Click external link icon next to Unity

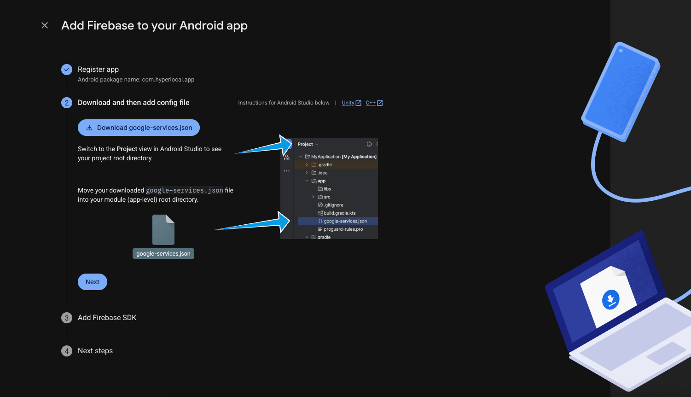point(359,103)
